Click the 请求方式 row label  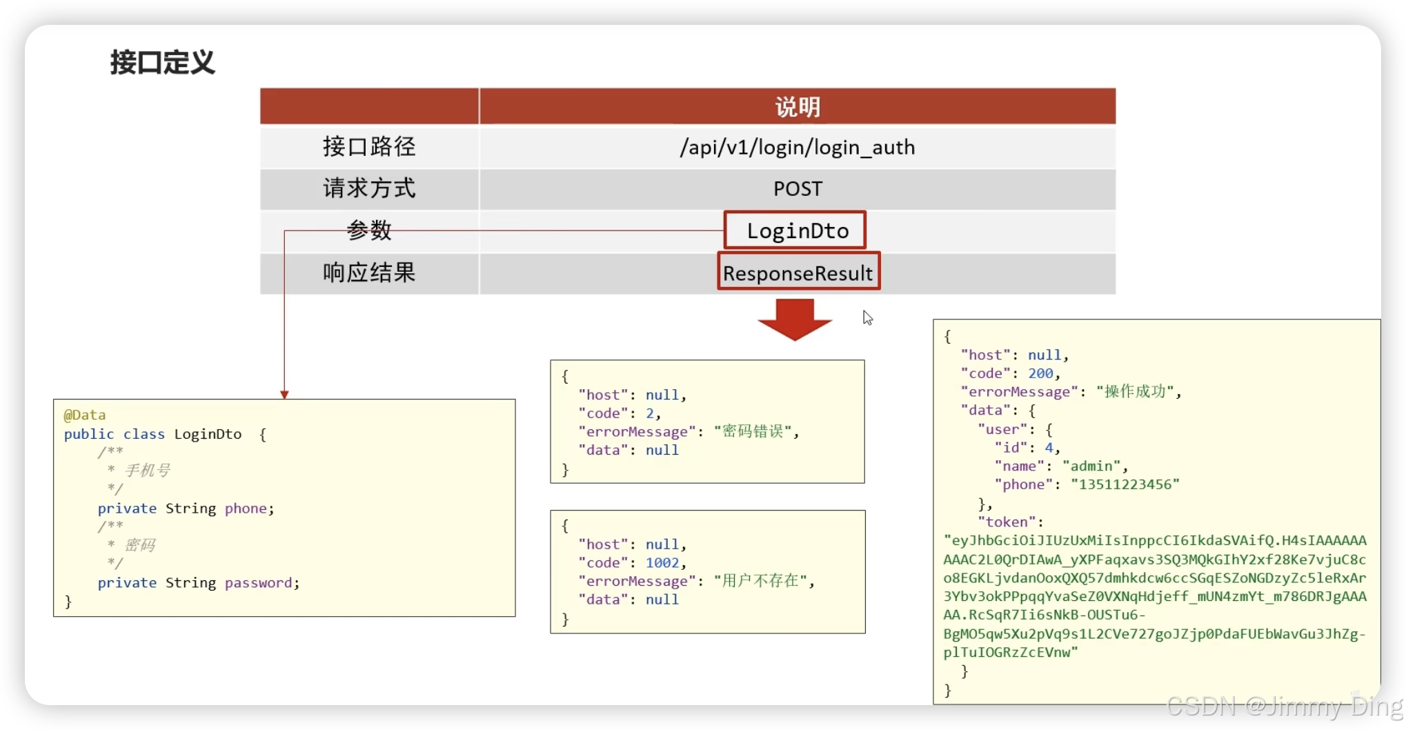[x=369, y=188]
